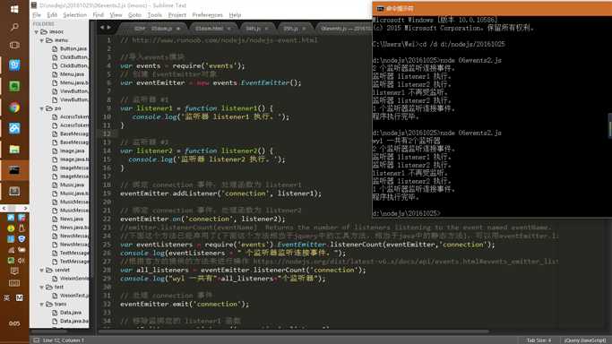This screenshot has height=344, width=612.
Task: Open Task View from the taskbar
Action: [x=14, y=46]
